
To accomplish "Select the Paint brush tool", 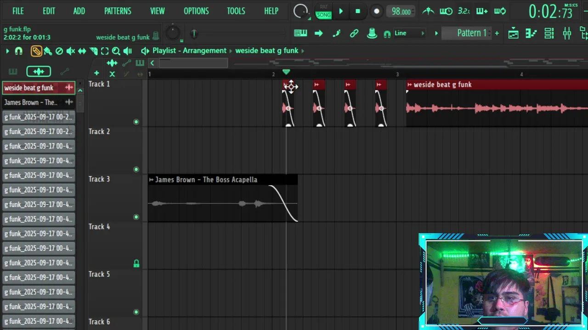I will coord(48,51).
